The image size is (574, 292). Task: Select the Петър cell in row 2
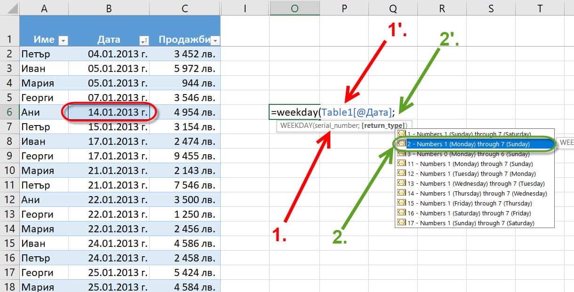coord(44,54)
